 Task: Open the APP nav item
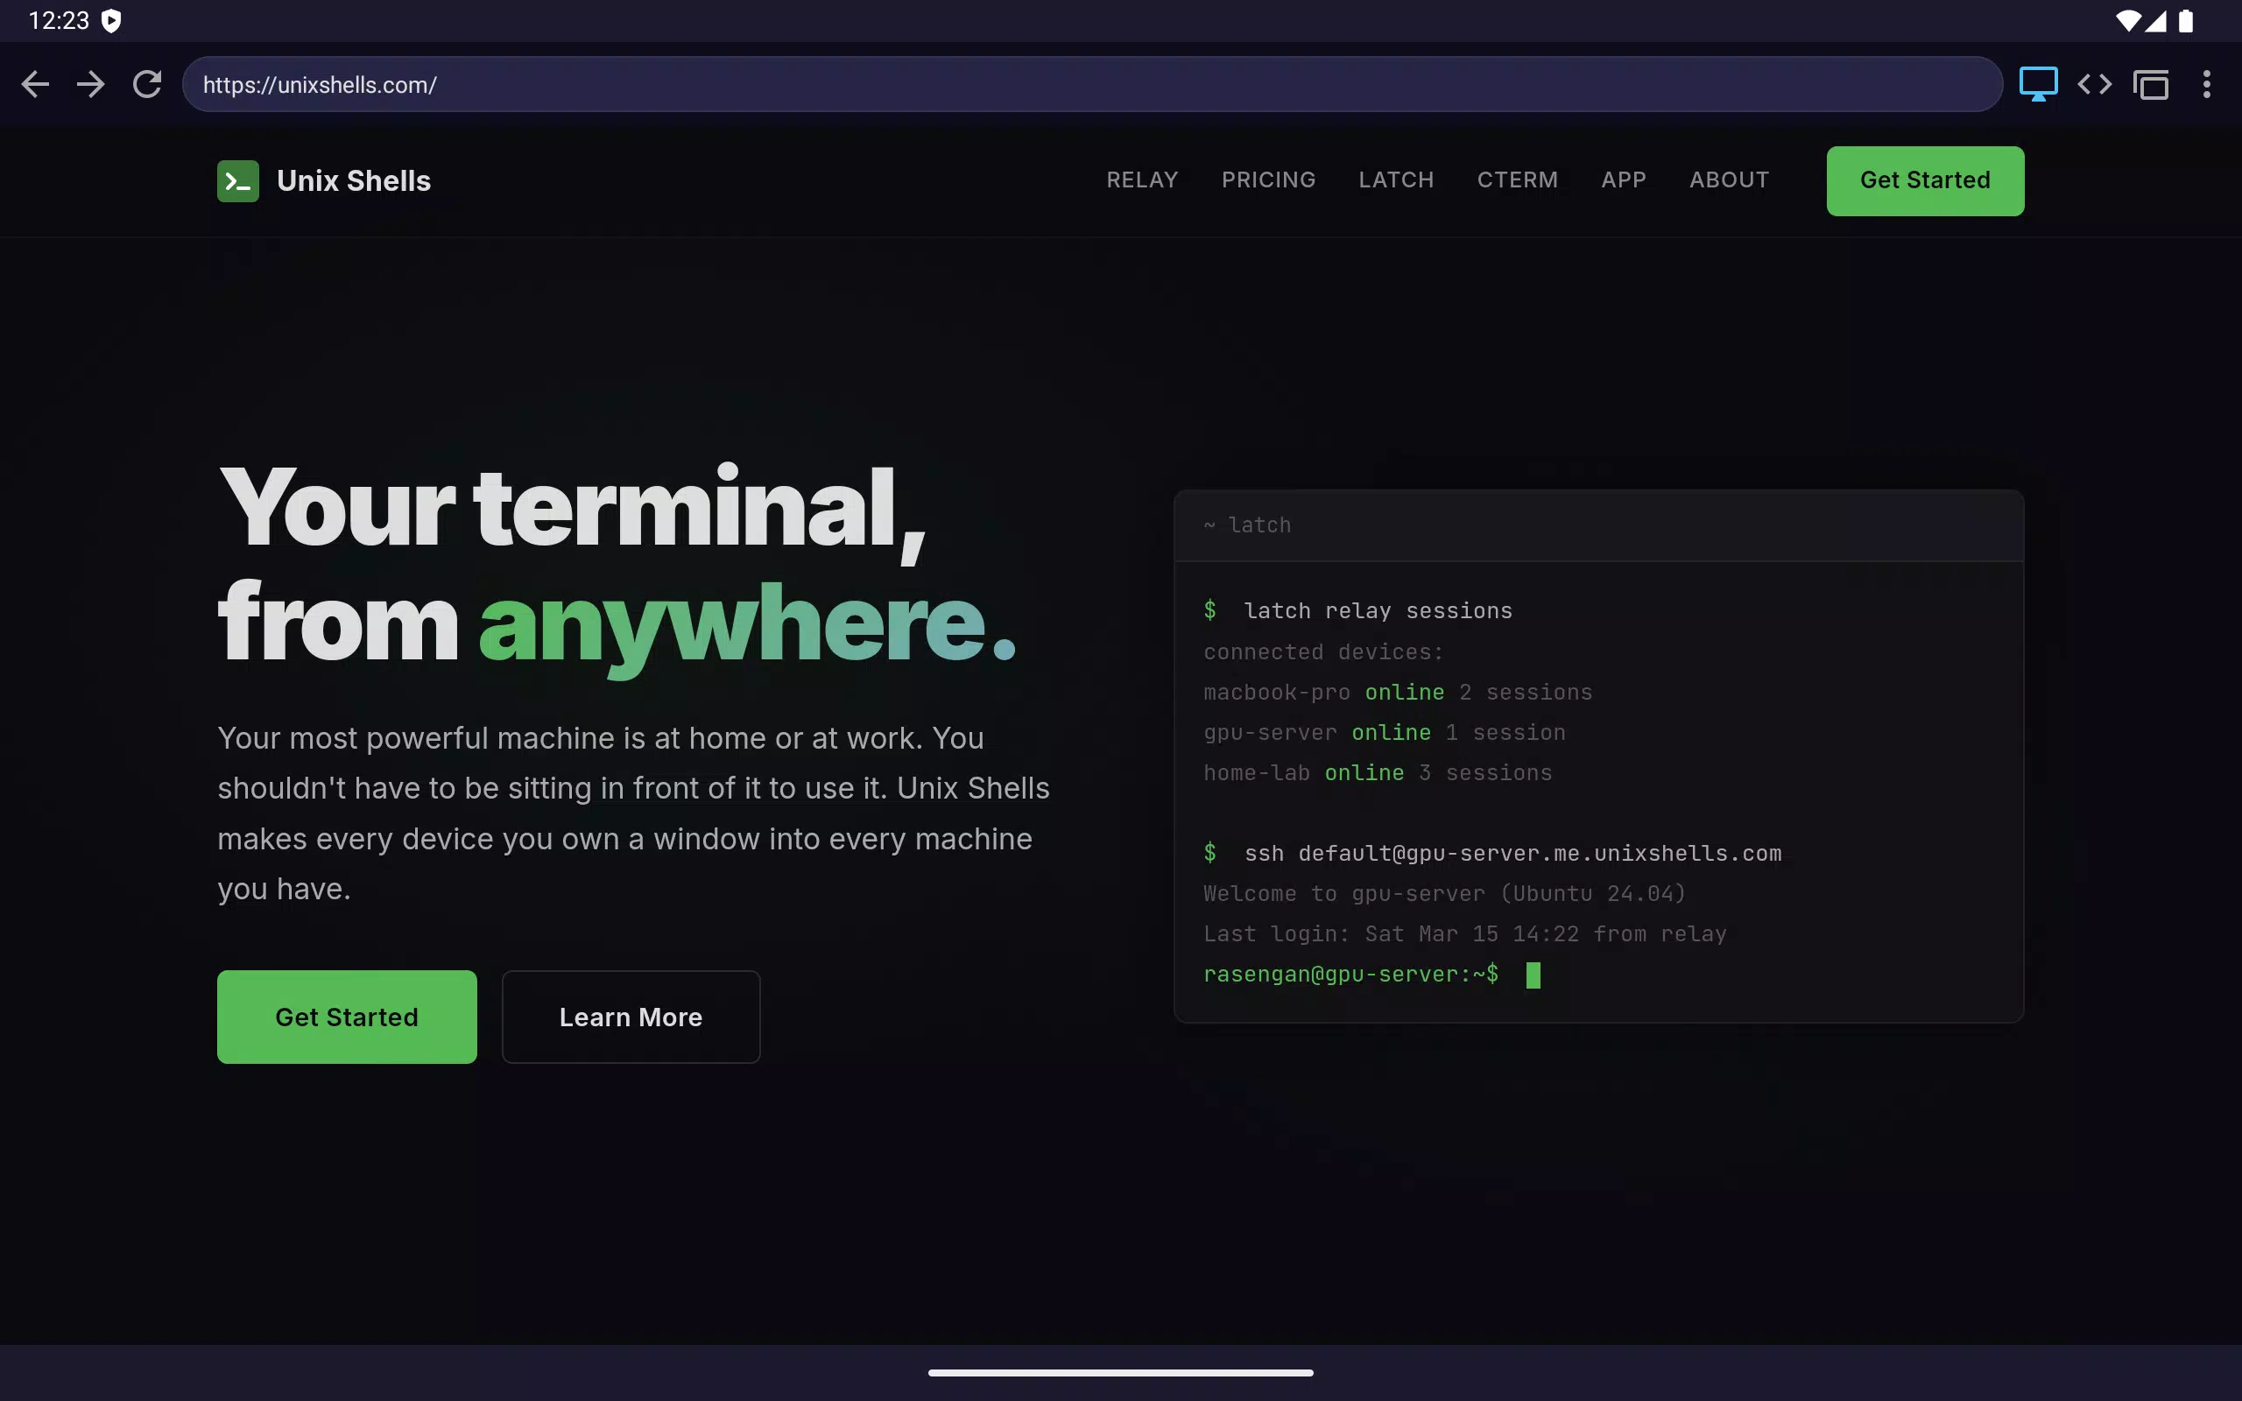[1624, 180]
